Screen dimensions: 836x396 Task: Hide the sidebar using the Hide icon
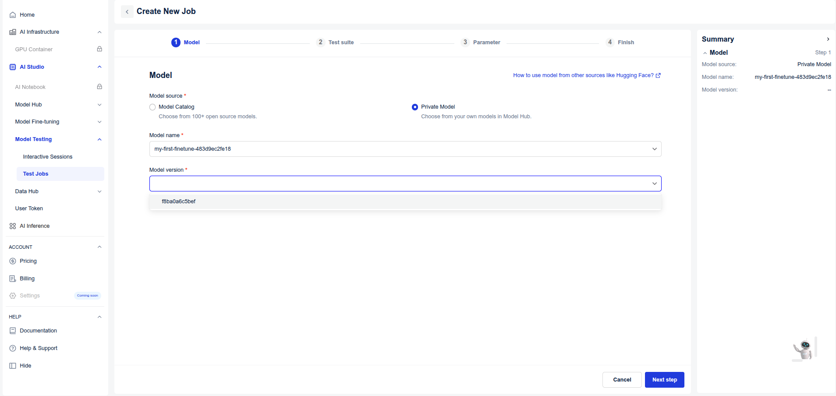point(13,366)
